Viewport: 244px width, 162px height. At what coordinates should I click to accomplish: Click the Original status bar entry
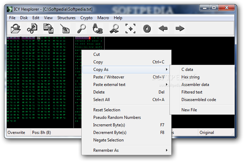(207, 133)
